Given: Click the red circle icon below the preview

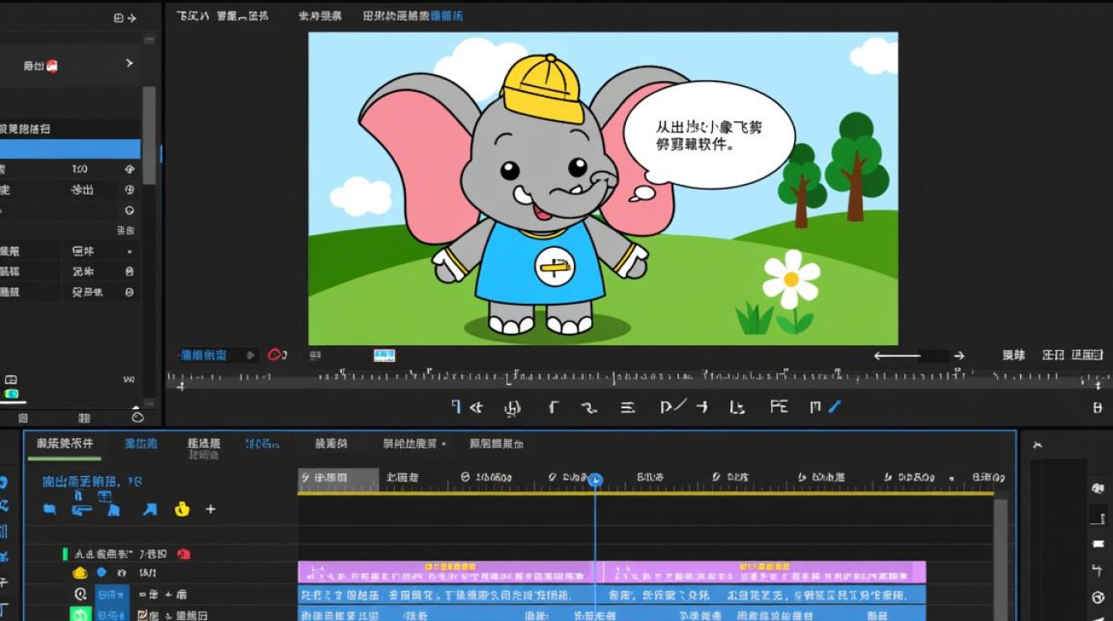Looking at the screenshot, I should click(276, 355).
